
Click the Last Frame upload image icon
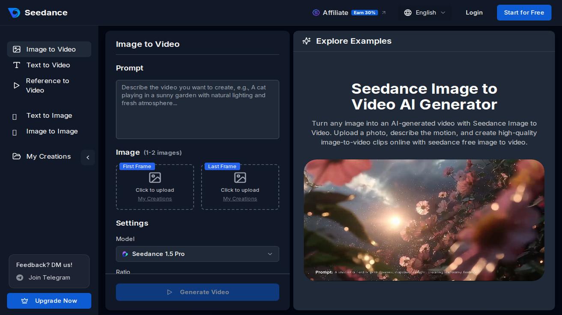[x=240, y=178]
